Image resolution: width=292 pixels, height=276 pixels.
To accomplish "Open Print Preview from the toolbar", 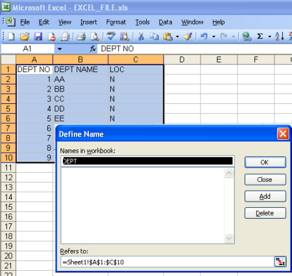I will pyautogui.click(x=95, y=36).
